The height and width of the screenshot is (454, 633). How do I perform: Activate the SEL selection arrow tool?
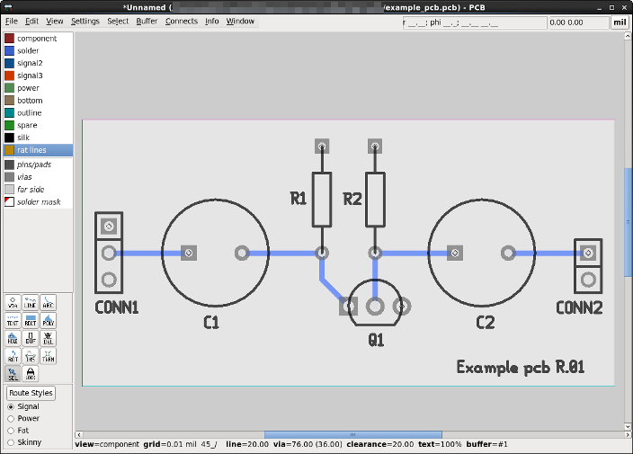coord(13,374)
